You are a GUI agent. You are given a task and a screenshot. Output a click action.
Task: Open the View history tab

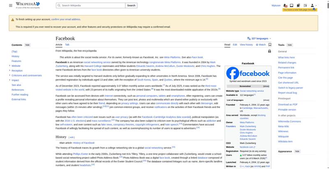point(246,45)
